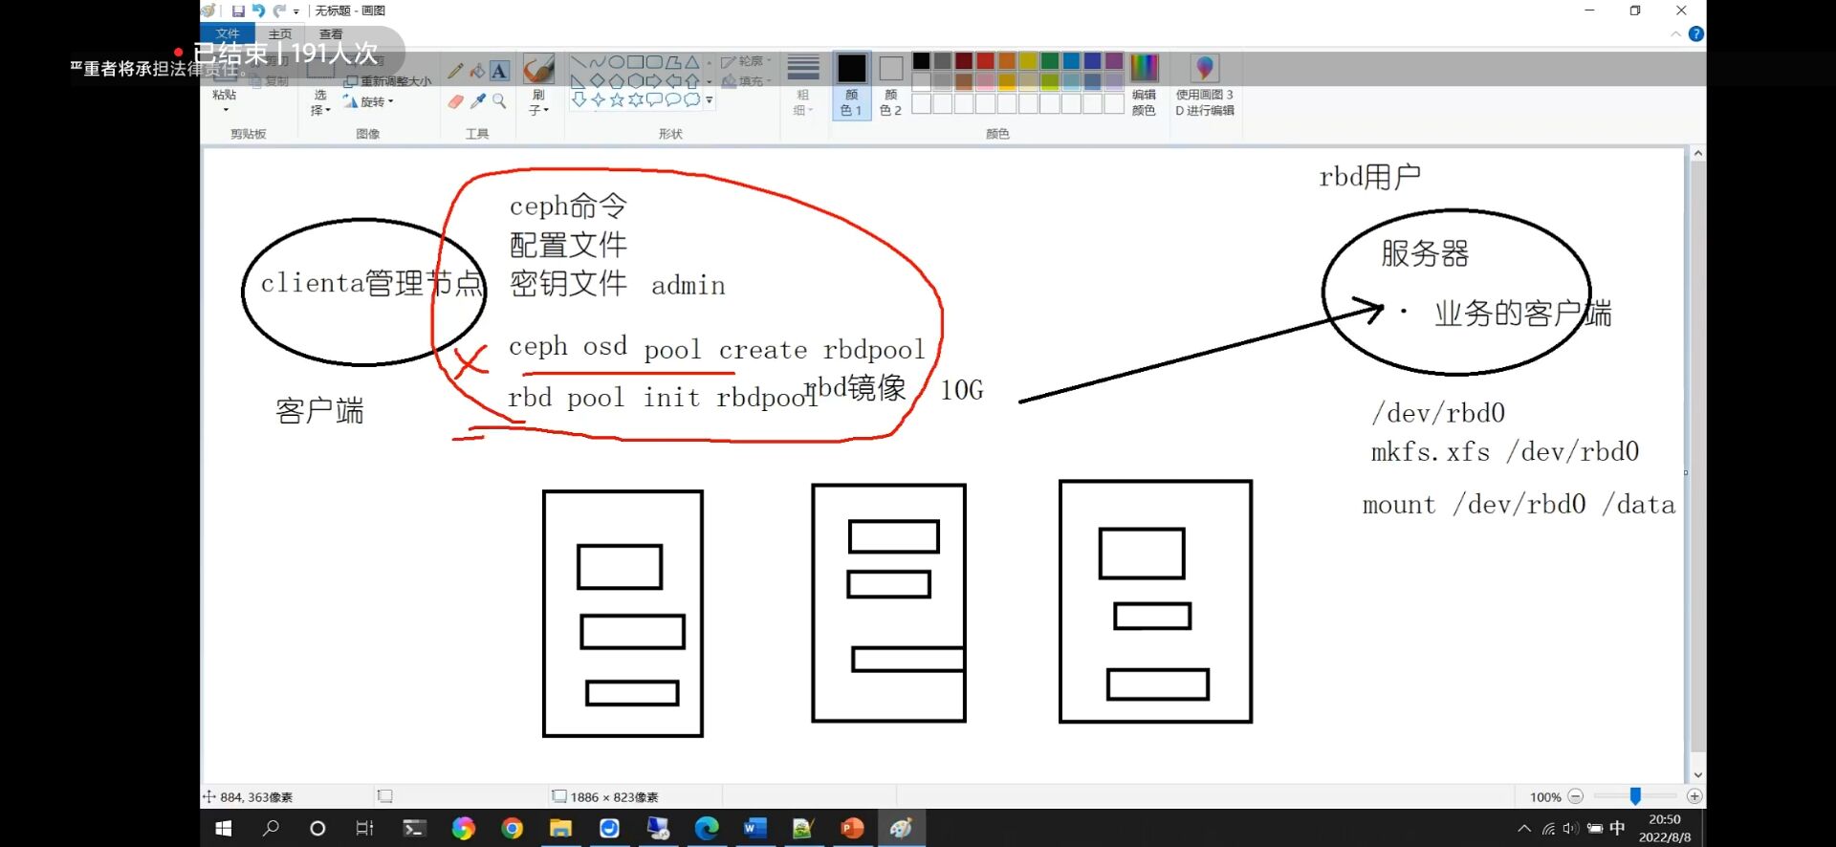Open the Windows Start menu
The width and height of the screenshot is (1836, 847).
coord(224,828)
